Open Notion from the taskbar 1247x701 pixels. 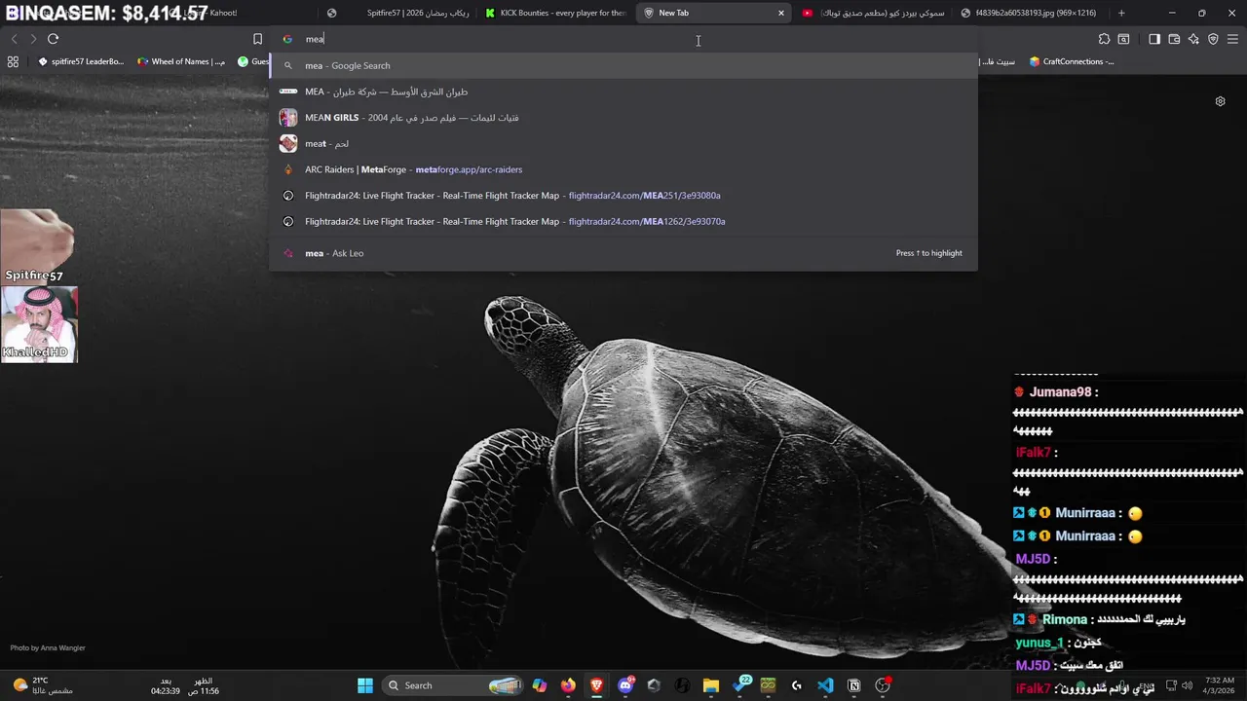click(x=853, y=685)
